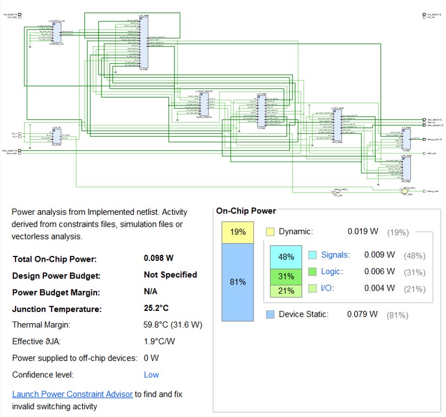Select the 0.004 W I/O power value
Screen dimensions: 446x417
pyautogui.click(x=379, y=288)
